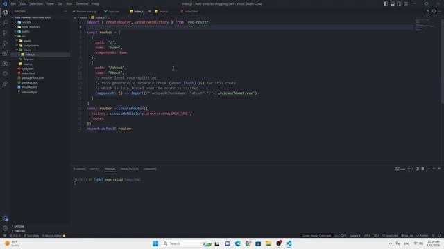Image resolution: width=444 pixels, height=249 pixels.
Task: Open the File menu
Action: (x=13, y=3)
